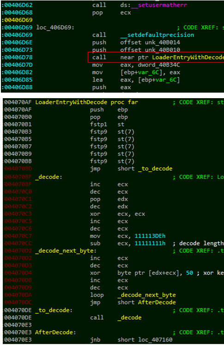Click address :00406D68 pop ecx line

[x=17, y=13]
